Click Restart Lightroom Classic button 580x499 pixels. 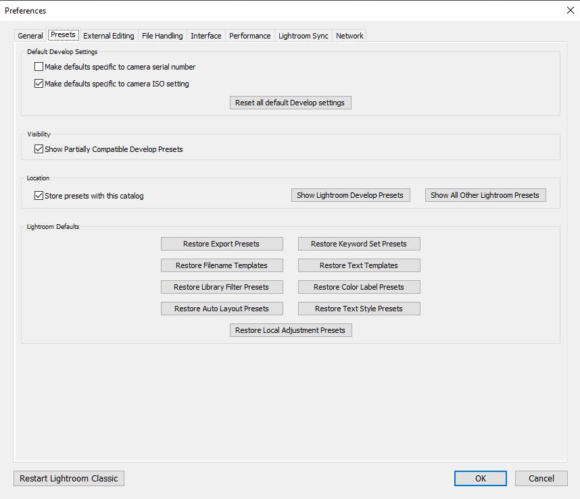click(69, 478)
